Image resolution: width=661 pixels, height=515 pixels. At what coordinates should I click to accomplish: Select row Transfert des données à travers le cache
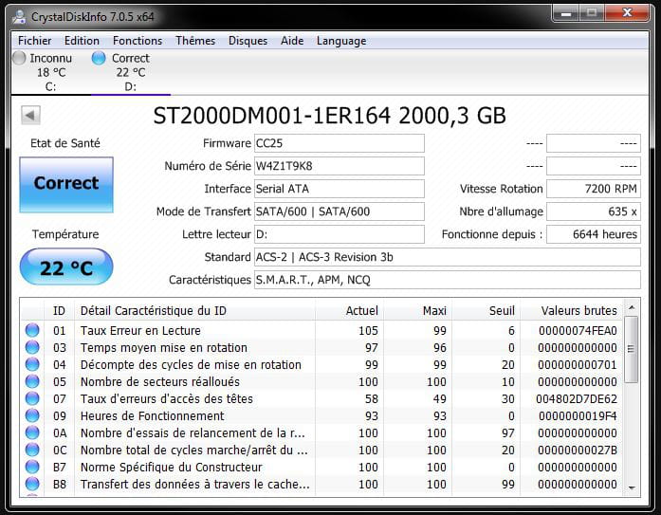322,485
